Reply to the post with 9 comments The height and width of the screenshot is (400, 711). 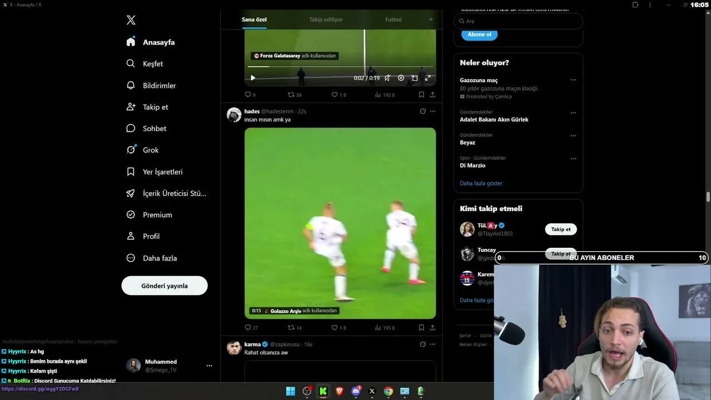click(x=250, y=95)
